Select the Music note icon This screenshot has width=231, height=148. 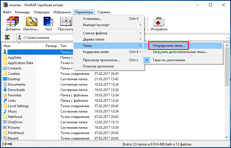[5, 111]
